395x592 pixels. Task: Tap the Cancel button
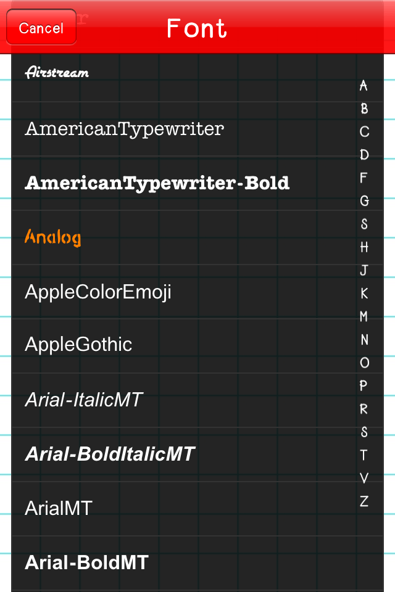pyautogui.click(x=41, y=28)
